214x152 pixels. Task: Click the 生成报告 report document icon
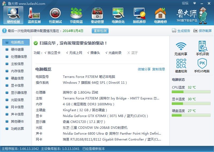[174, 31]
